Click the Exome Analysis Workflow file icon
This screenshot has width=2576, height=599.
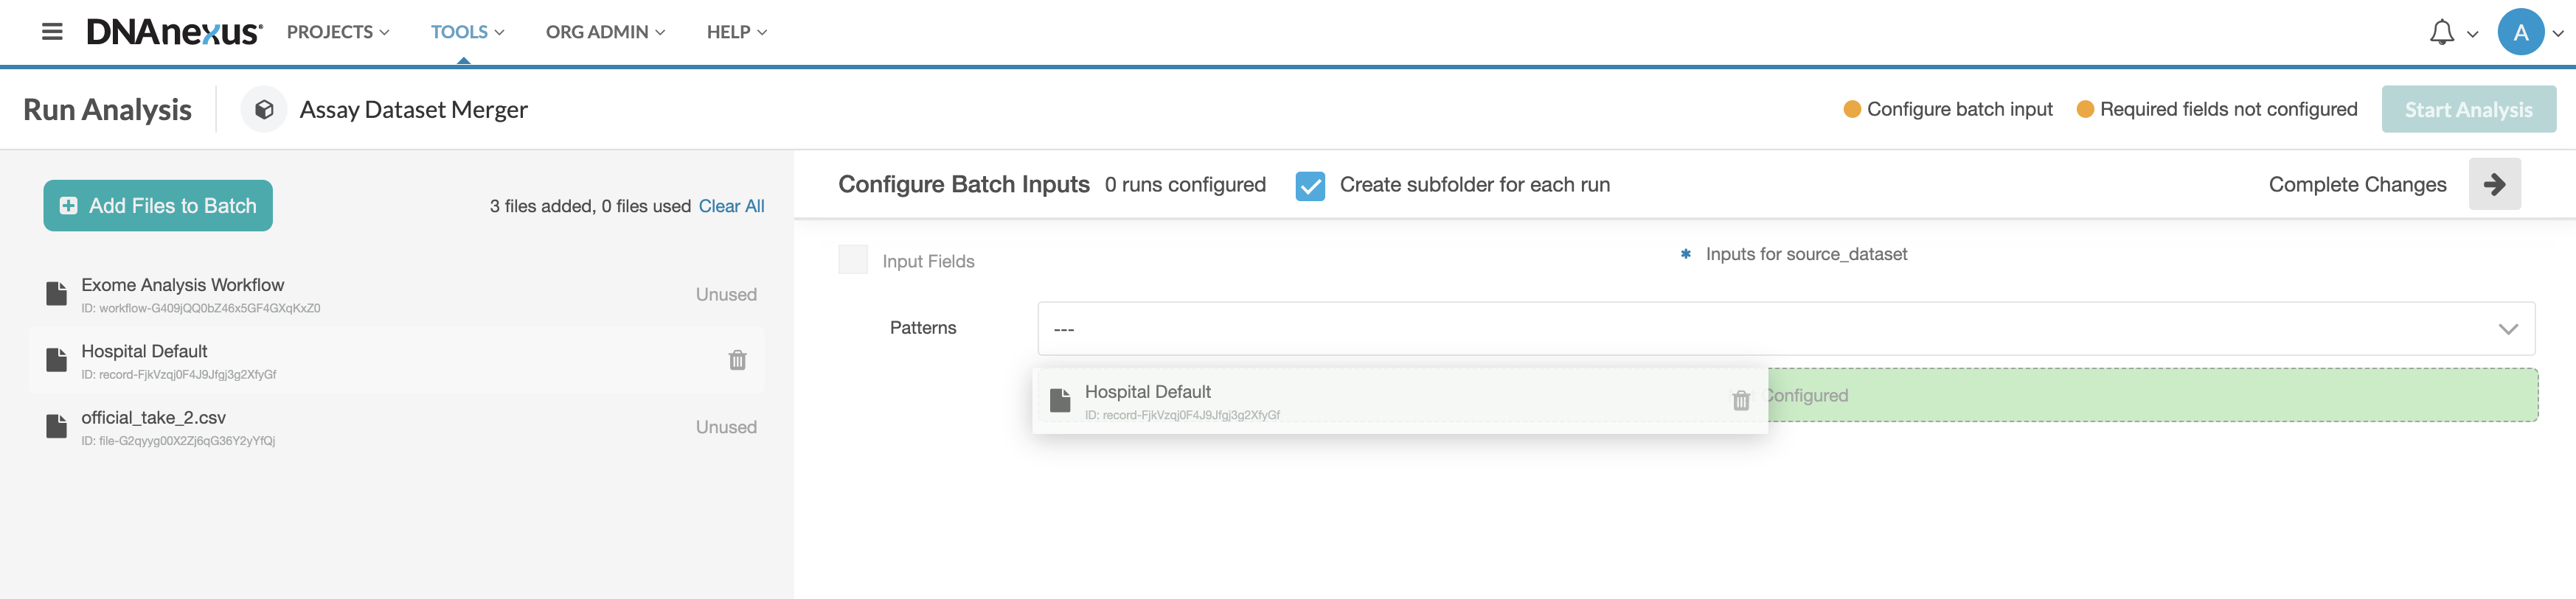(x=57, y=293)
